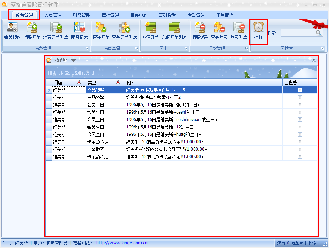This screenshot has width=329, height=248.
Task: Mark ceshi 的生日 reminder as viewed
Action: click(x=300, y=112)
